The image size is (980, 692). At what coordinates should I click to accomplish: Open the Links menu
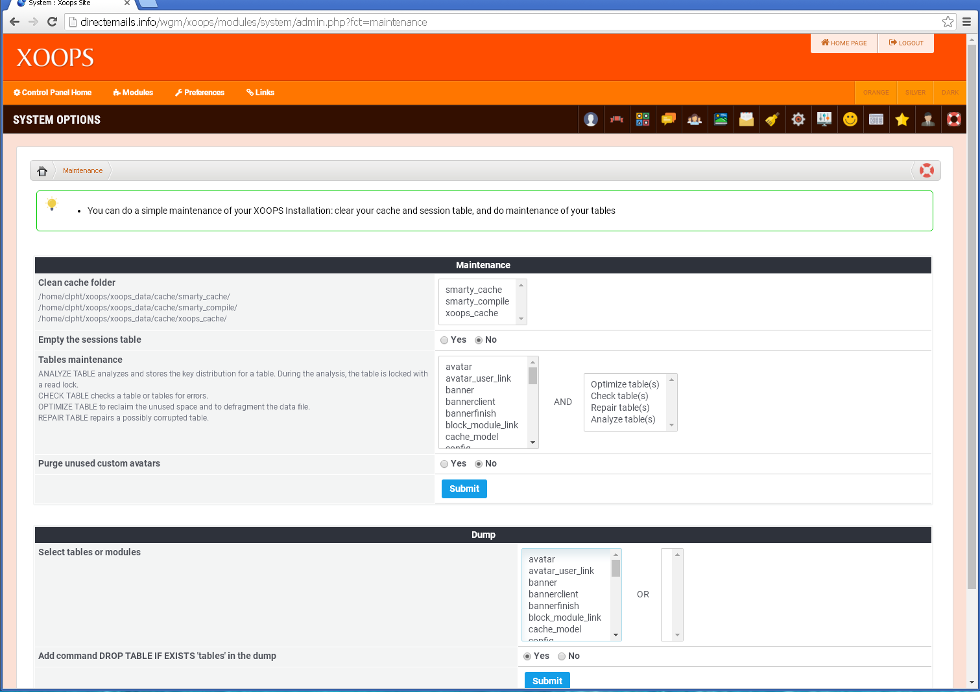(x=260, y=93)
